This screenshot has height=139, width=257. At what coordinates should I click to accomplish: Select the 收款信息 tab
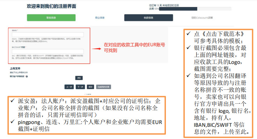(148, 18)
